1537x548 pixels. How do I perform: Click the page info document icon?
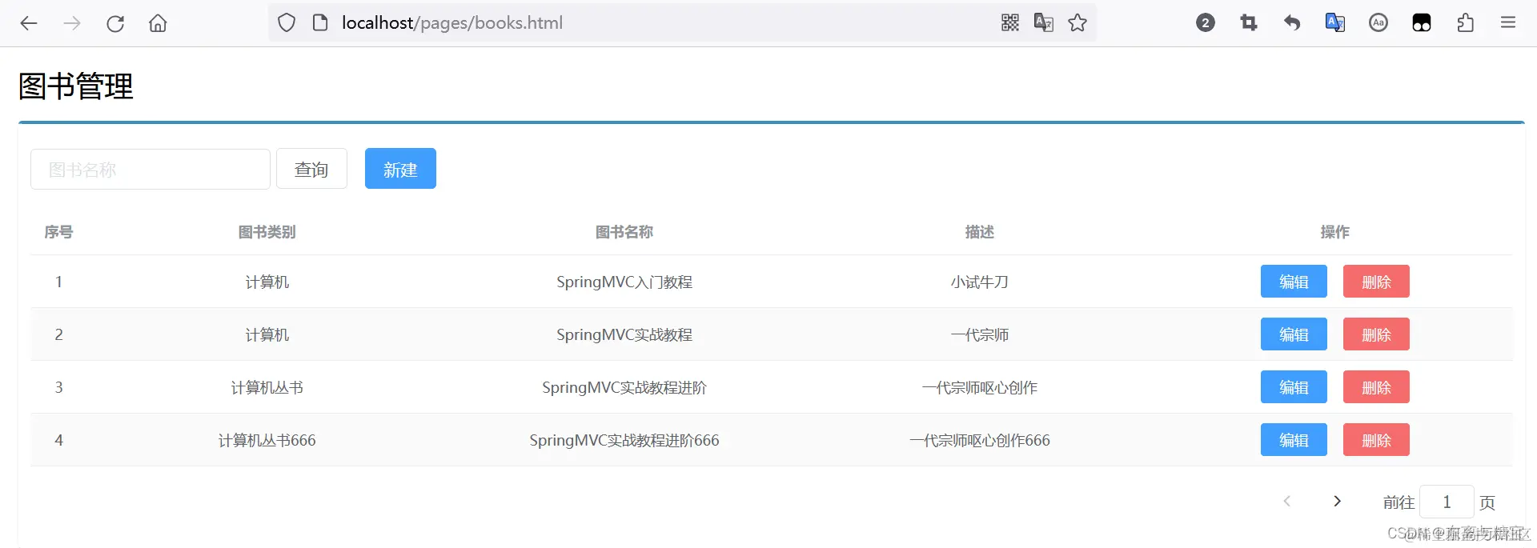coord(320,23)
